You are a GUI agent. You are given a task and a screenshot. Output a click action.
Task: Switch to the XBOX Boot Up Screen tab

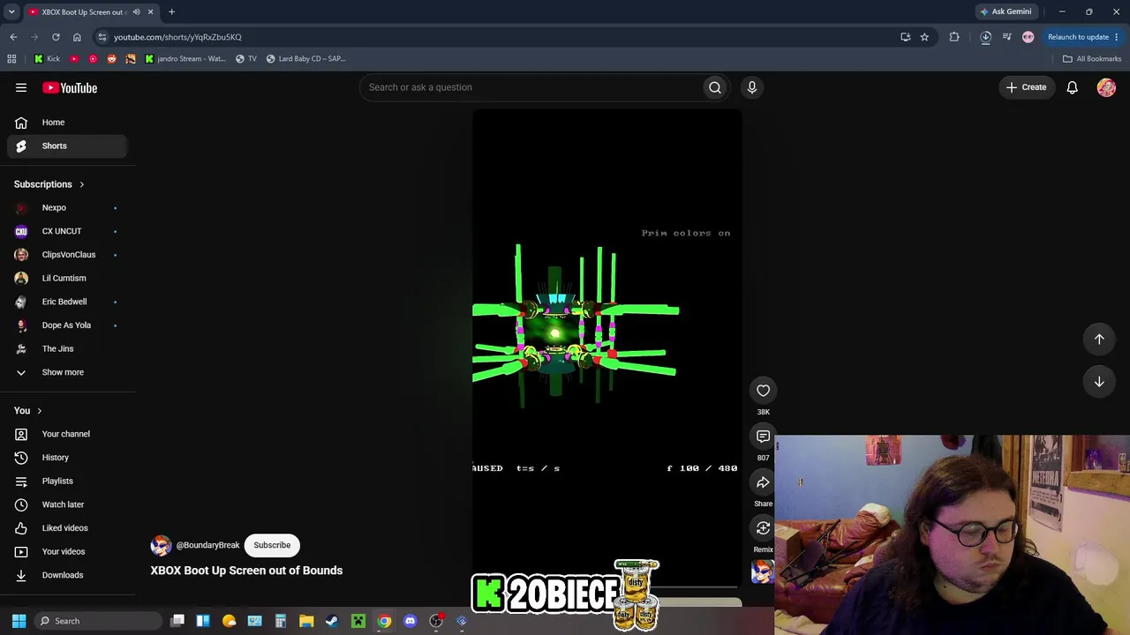pos(91,12)
